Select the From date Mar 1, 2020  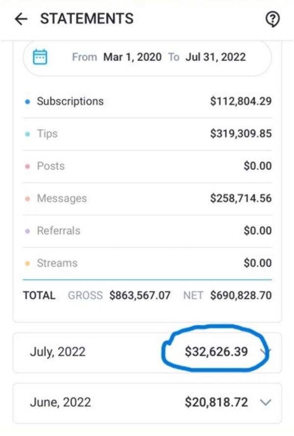132,57
